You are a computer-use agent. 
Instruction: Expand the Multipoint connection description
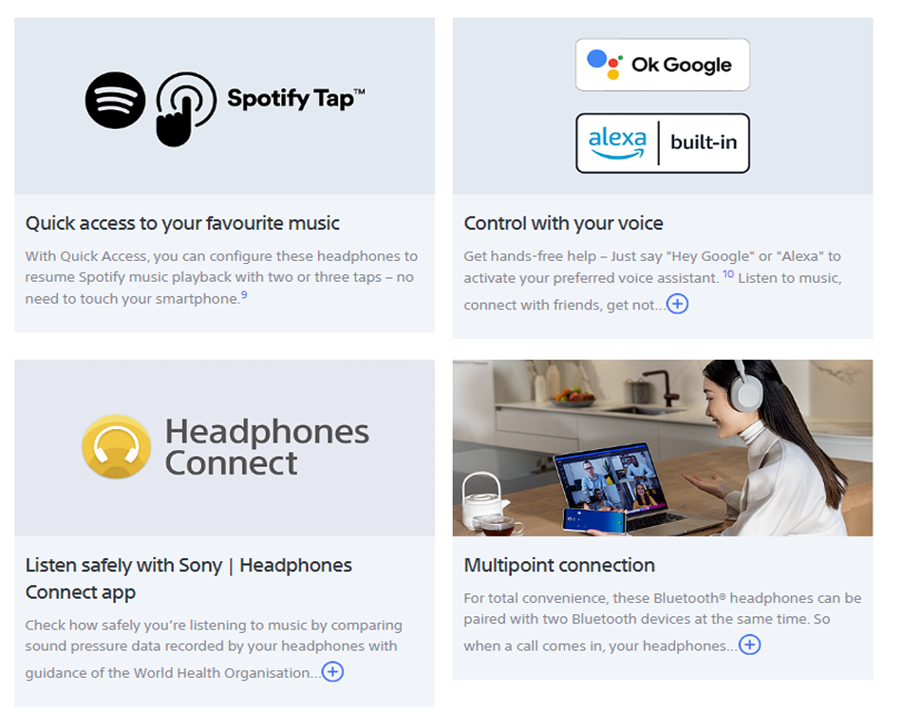point(749,645)
